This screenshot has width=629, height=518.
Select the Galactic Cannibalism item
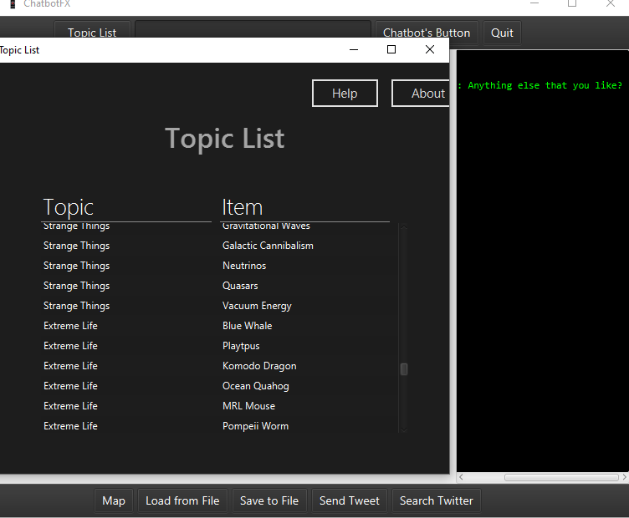[268, 246]
